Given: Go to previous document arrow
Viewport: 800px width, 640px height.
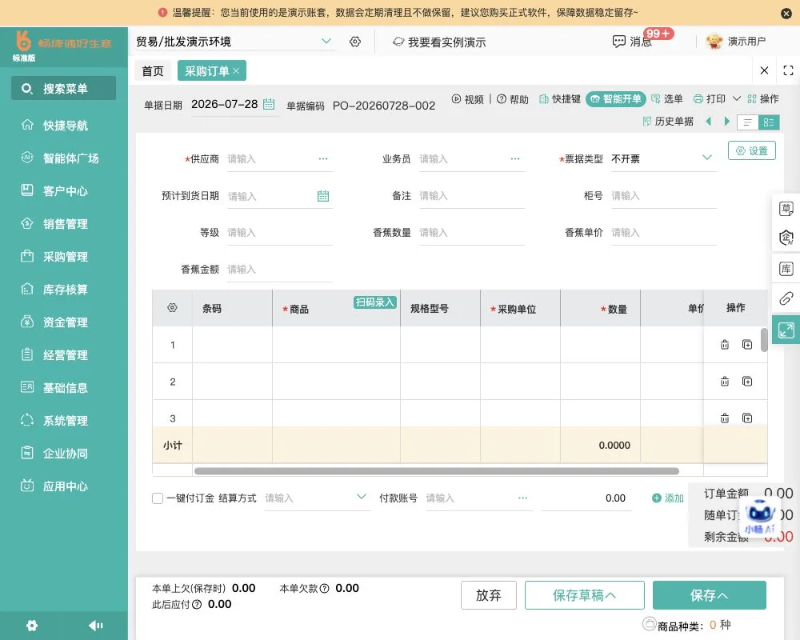Looking at the screenshot, I should click(x=708, y=122).
